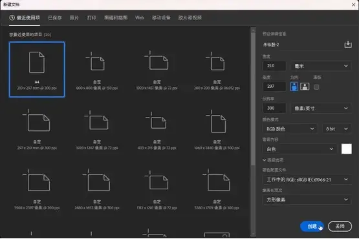
Task: Click the 关闭 button
Action: 340,226
